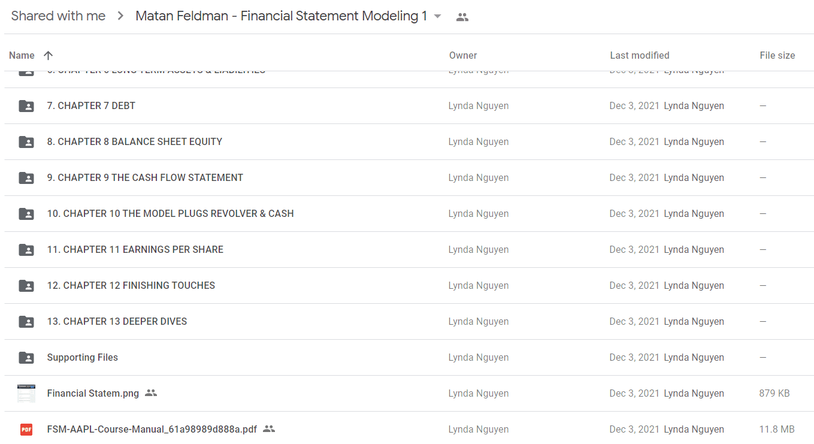Click folder icon of Chapter 12 Finishing Touches

tap(26, 286)
